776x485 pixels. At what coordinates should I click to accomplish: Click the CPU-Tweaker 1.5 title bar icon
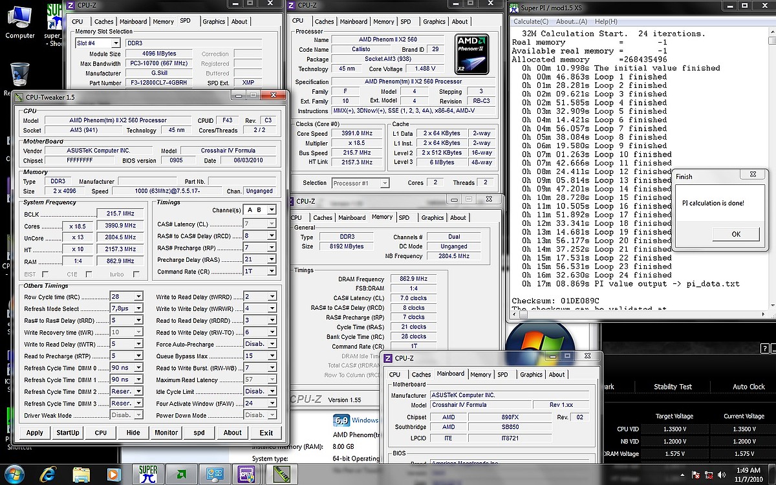point(18,97)
